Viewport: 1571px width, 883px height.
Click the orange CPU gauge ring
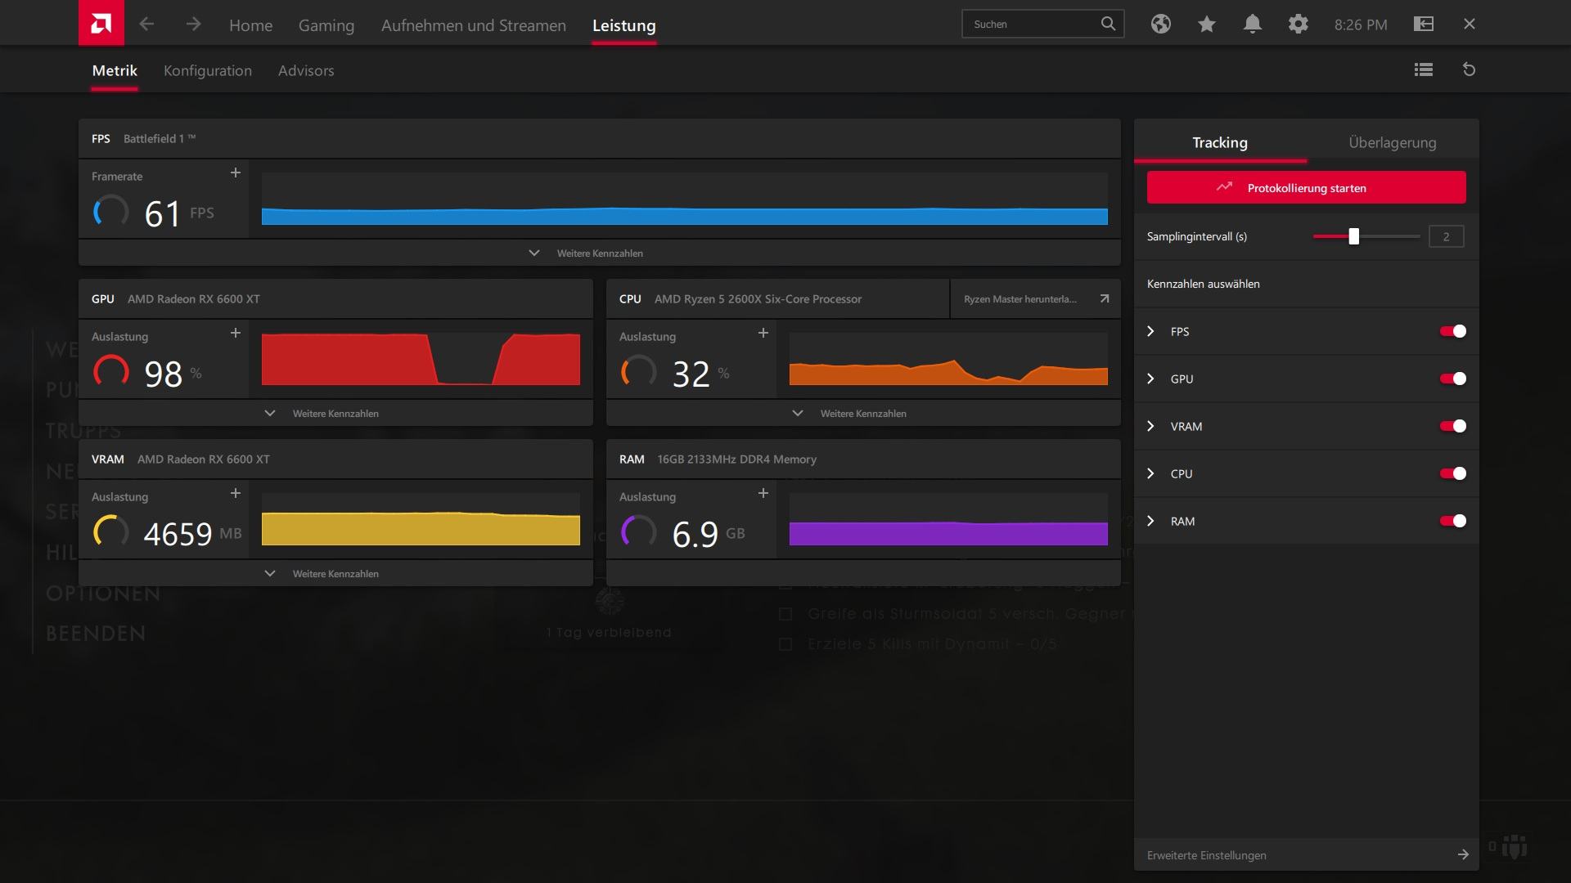638,371
